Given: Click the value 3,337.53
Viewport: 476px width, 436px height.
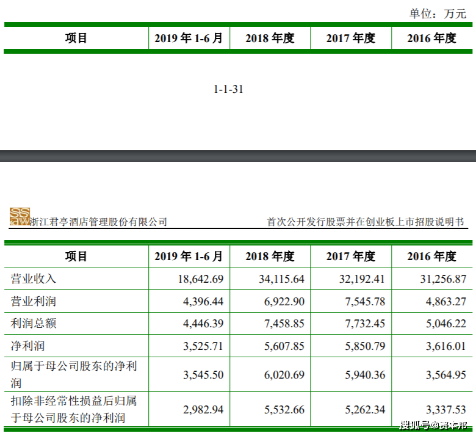Looking at the screenshot, I should pyautogui.click(x=446, y=410).
